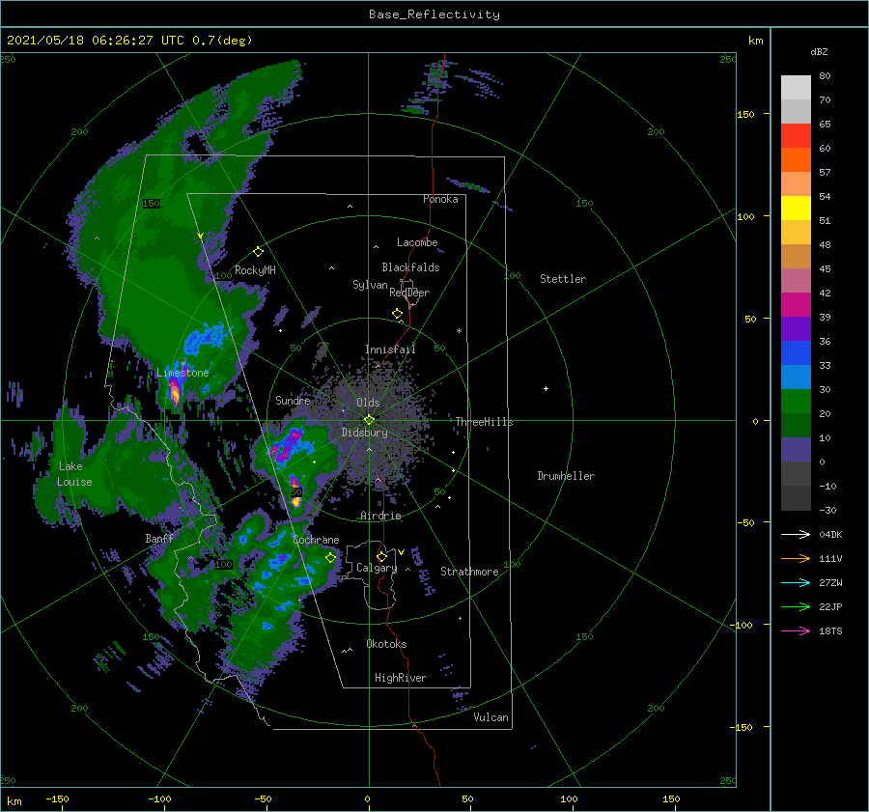This screenshot has height=812, width=869.
Task: Click the 04DK legend text
Action: pyautogui.click(x=830, y=534)
